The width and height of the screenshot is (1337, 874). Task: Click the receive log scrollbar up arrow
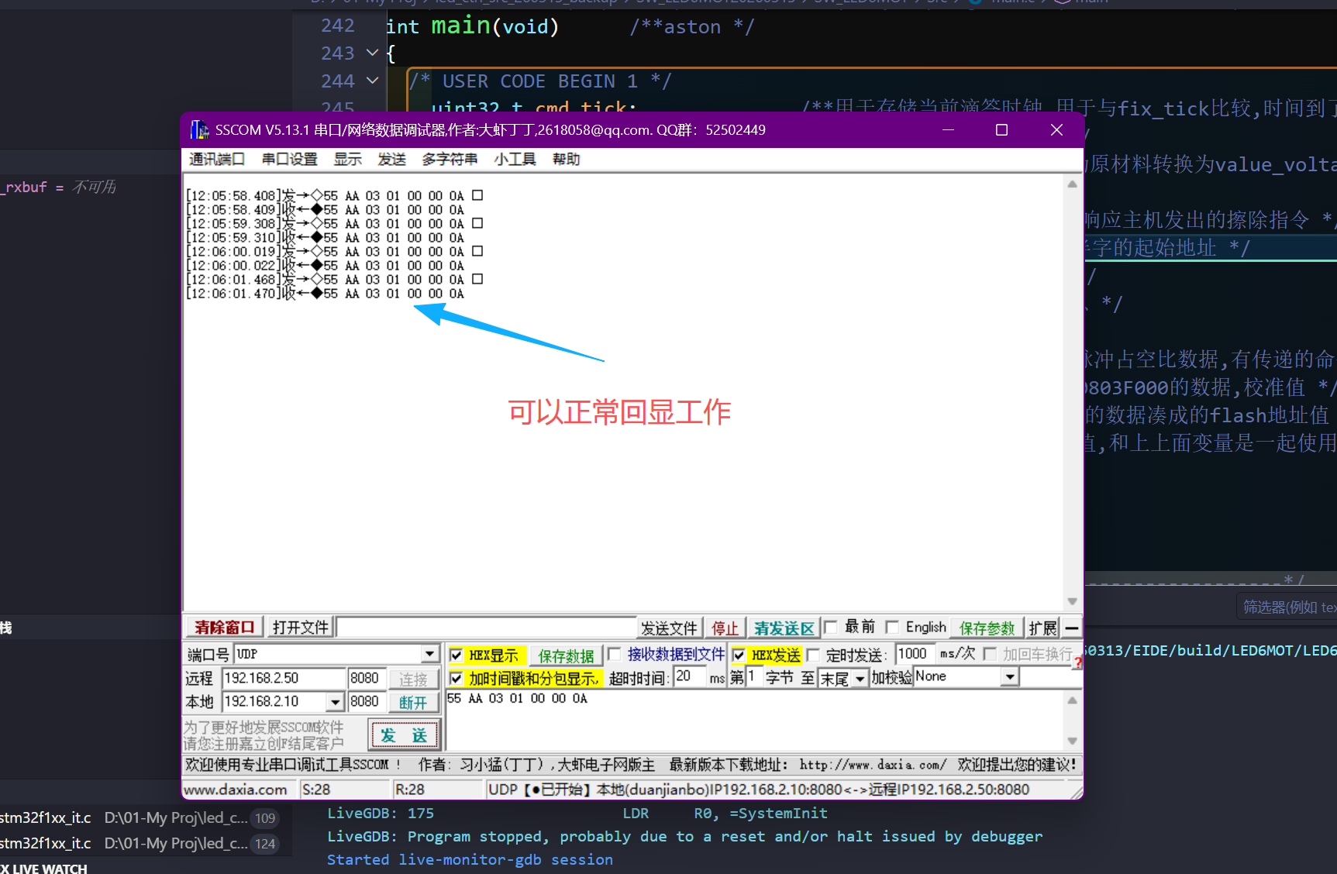click(x=1072, y=184)
